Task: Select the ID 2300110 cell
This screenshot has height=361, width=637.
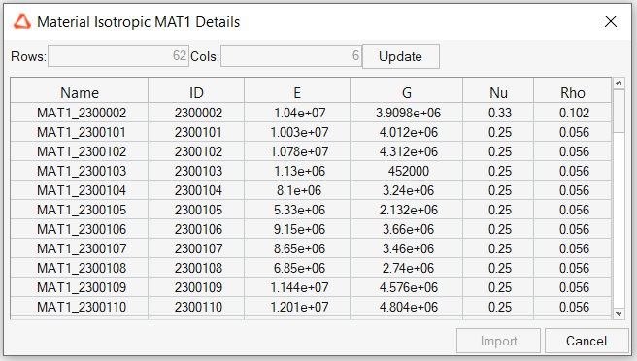Action: coord(196,307)
